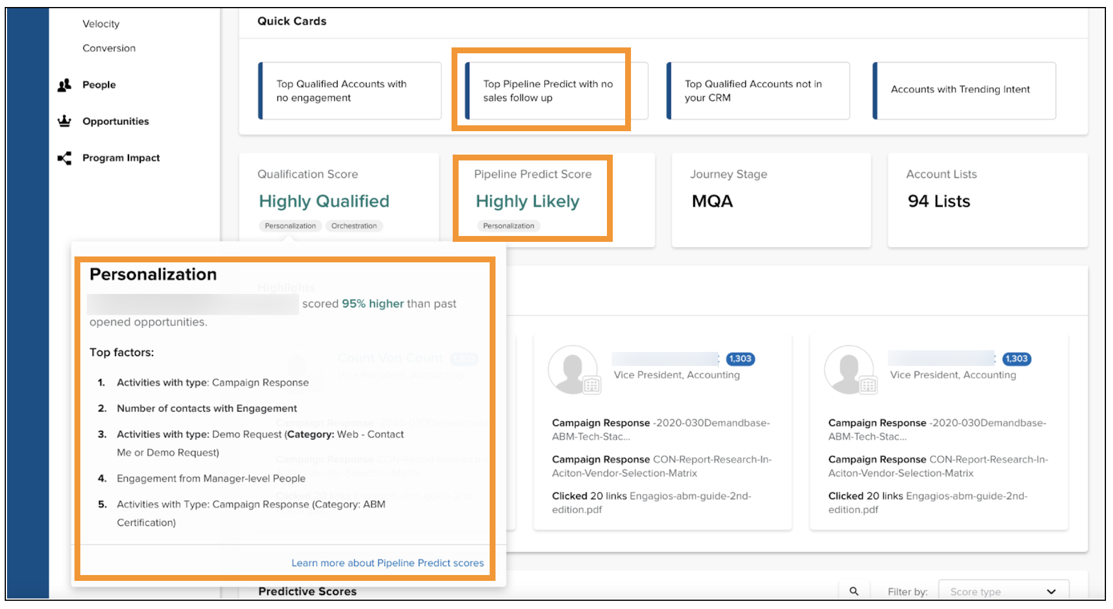Click right card Campaign Response 2020-030Demandbase entry
Screen dimensions: 1113x609
[x=937, y=430]
